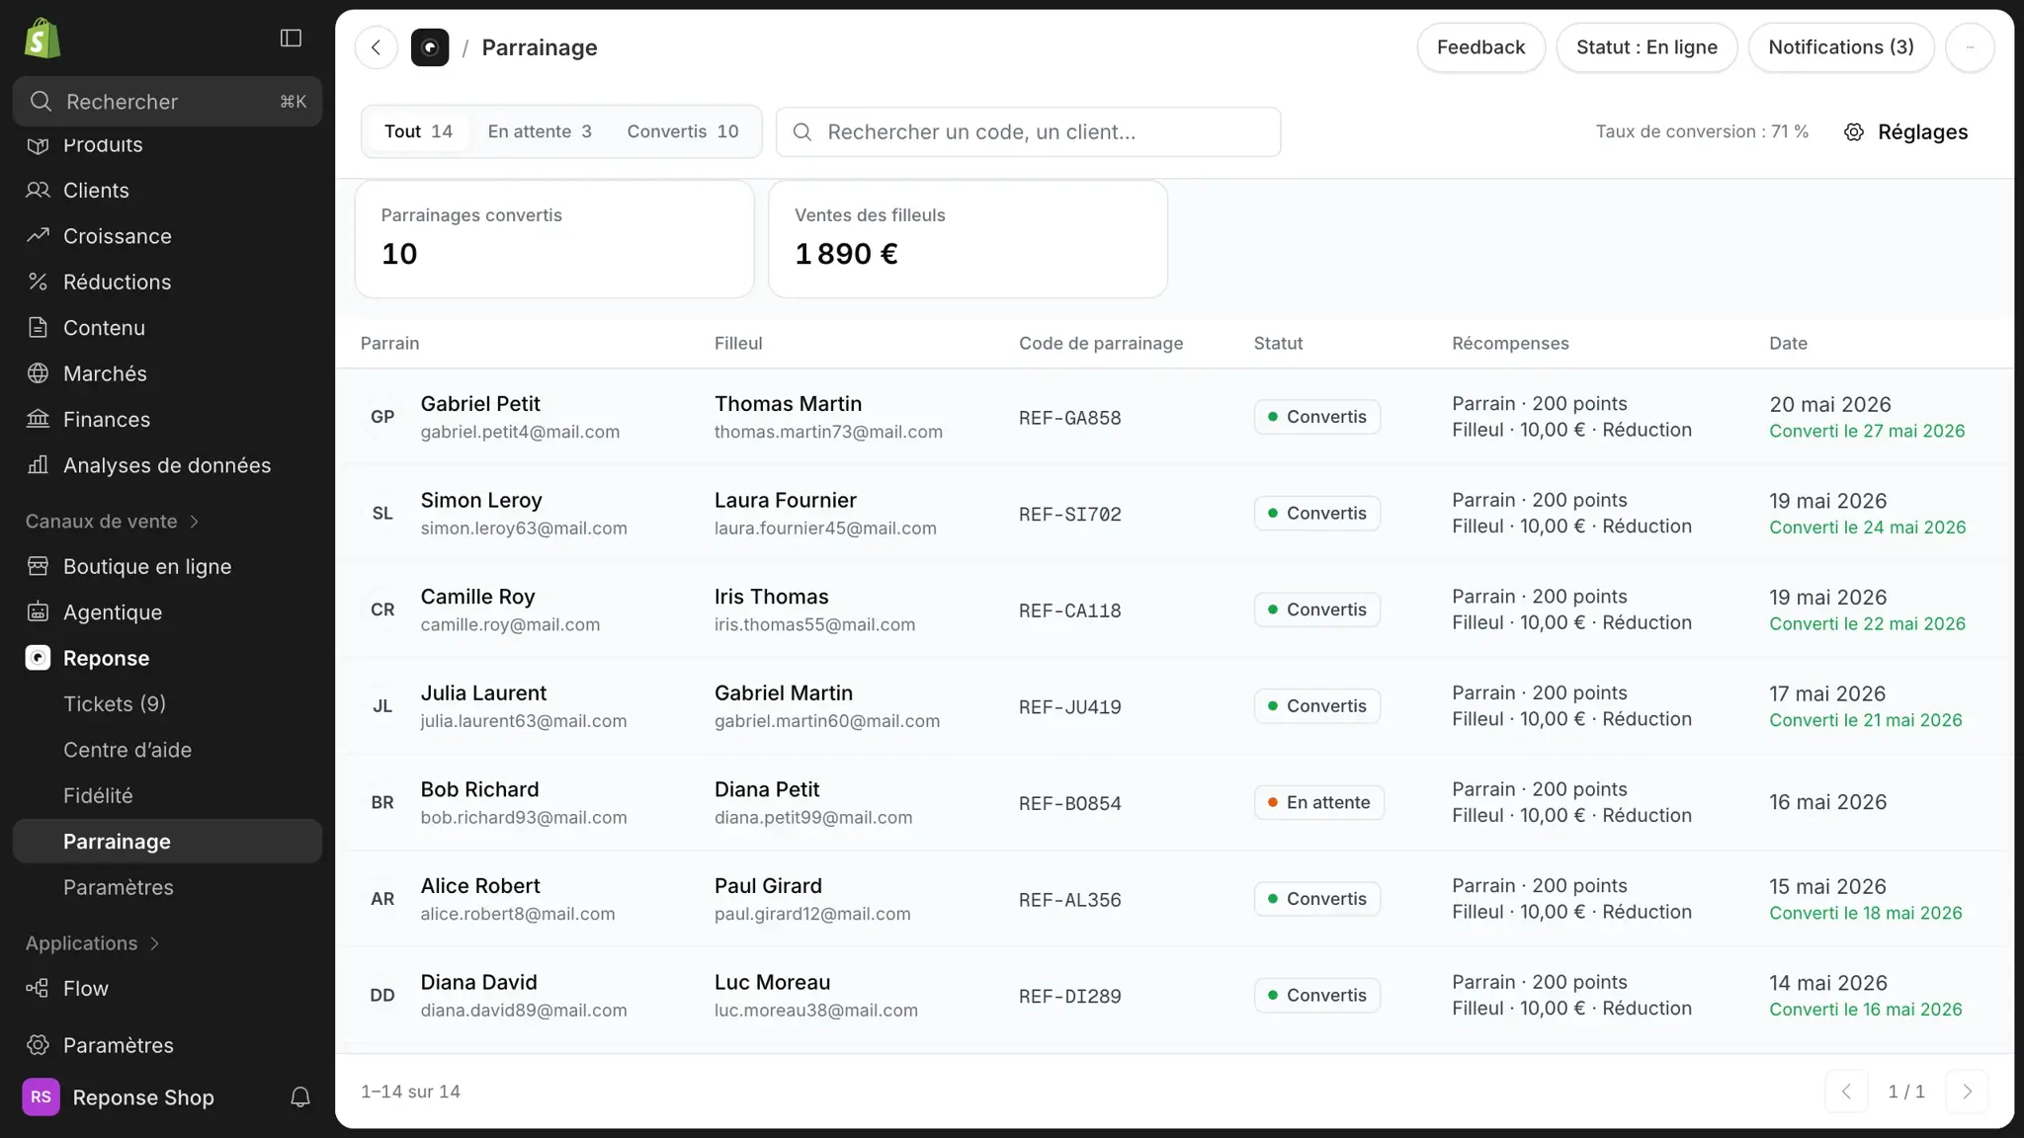The height and width of the screenshot is (1138, 2024).
Task: Click sponsor name Camille Roy
Action: tap(477, 597)
